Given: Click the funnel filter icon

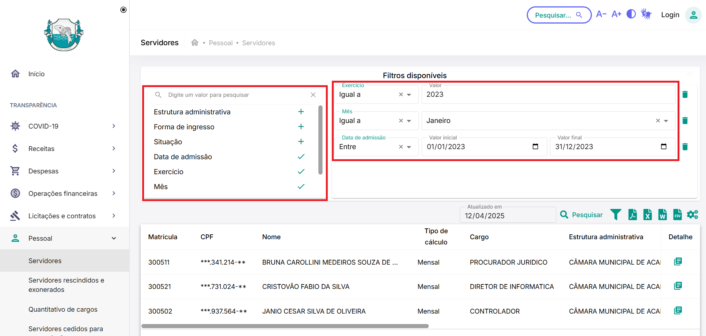Looking at the screenshot, I should tap(615, 215).
